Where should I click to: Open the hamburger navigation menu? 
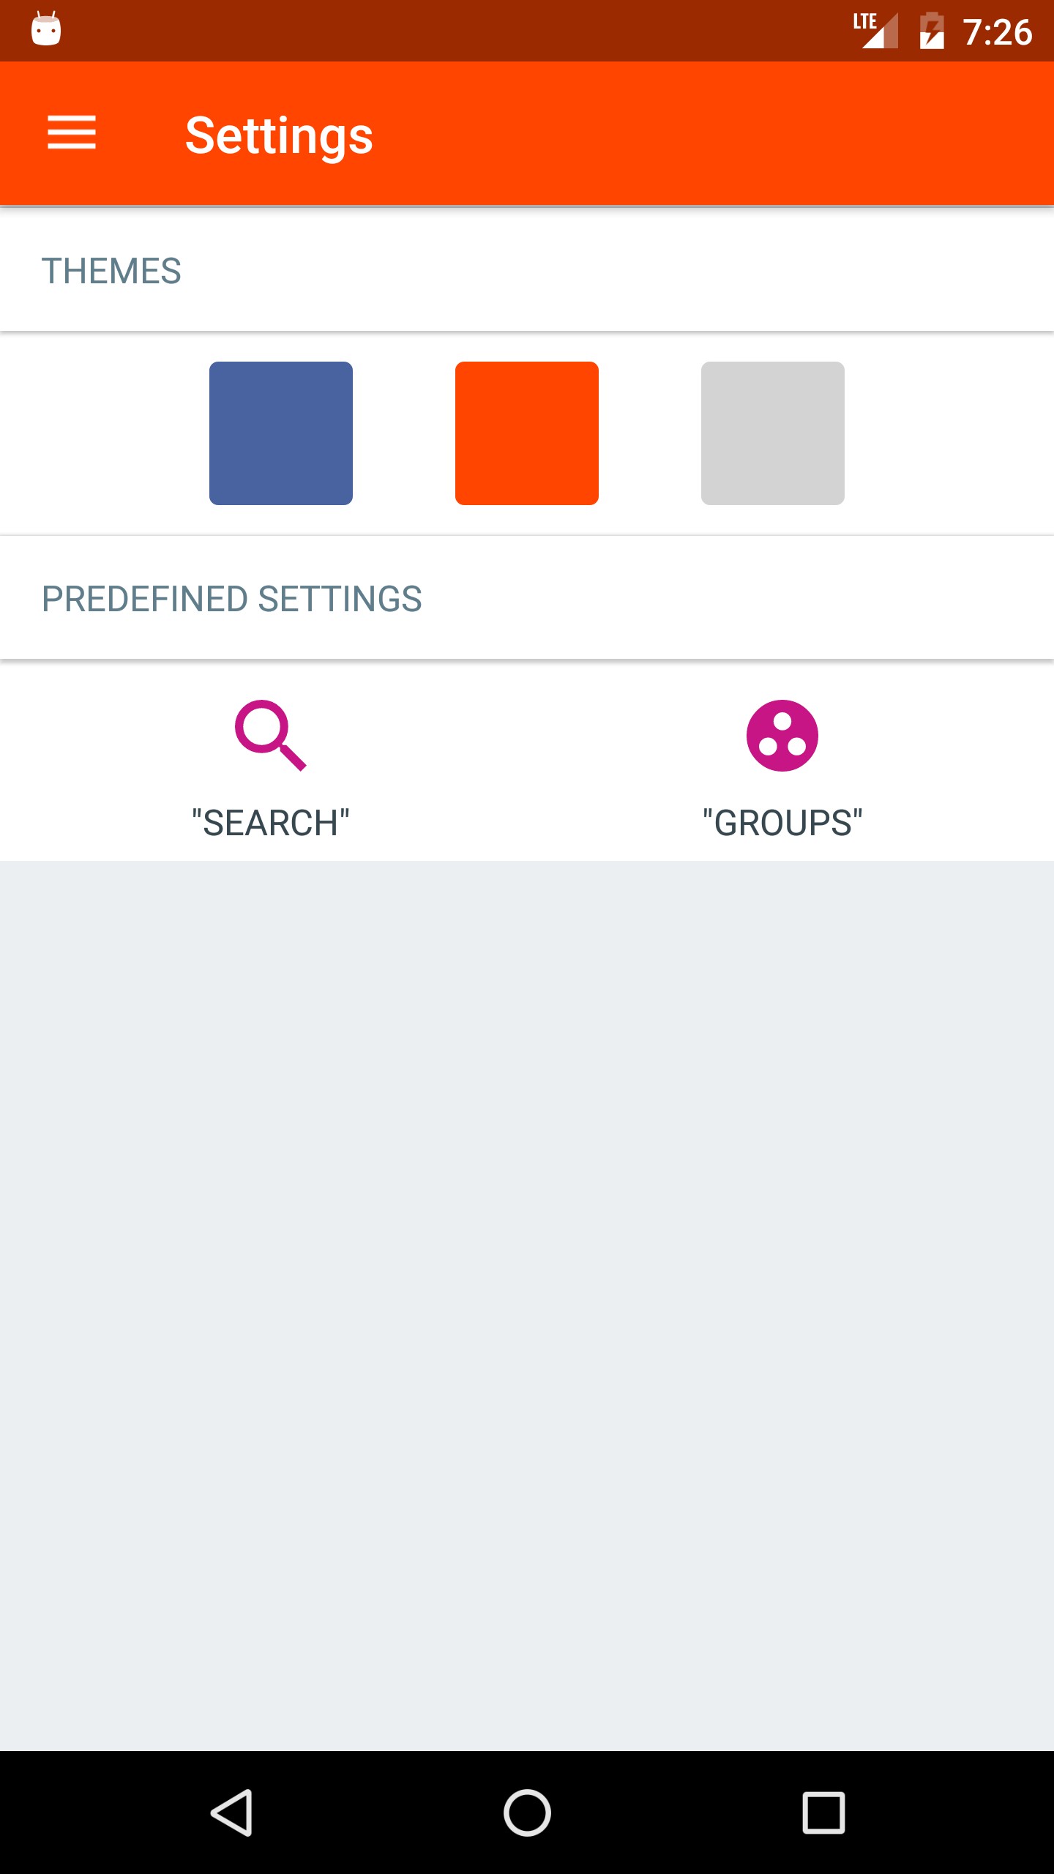tap(72, 132)
